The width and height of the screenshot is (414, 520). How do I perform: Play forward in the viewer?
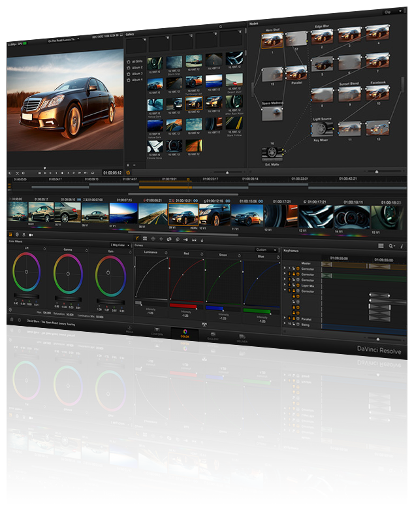click(68, 172)
